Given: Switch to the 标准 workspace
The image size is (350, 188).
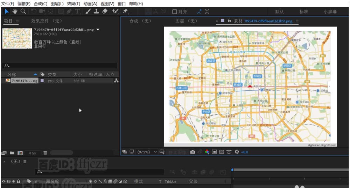Looking at the screenshot, I should [x=303, y=12].
